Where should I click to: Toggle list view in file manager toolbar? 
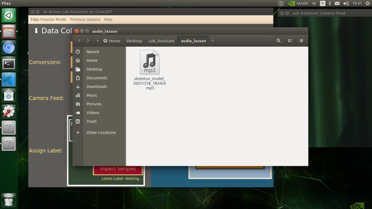290,41
